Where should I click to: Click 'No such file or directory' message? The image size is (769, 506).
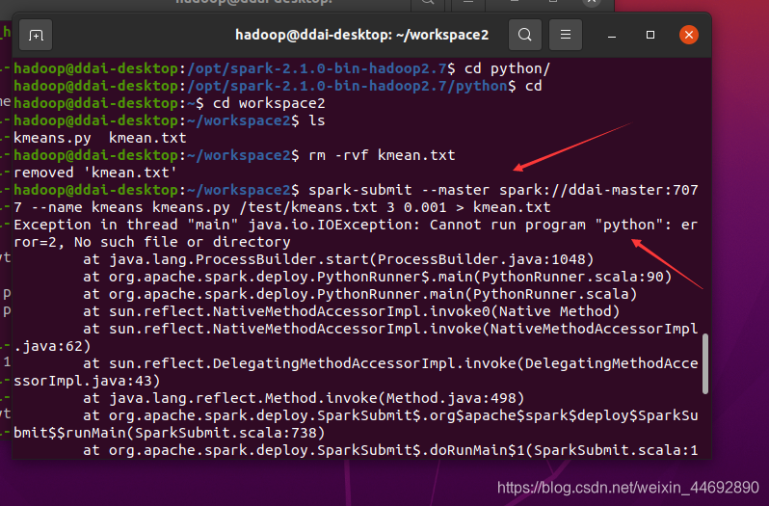click(182, 242)
